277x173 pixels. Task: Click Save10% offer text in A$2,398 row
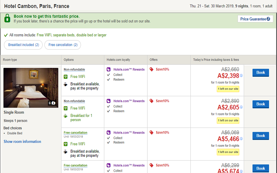(x=162, y=70)
